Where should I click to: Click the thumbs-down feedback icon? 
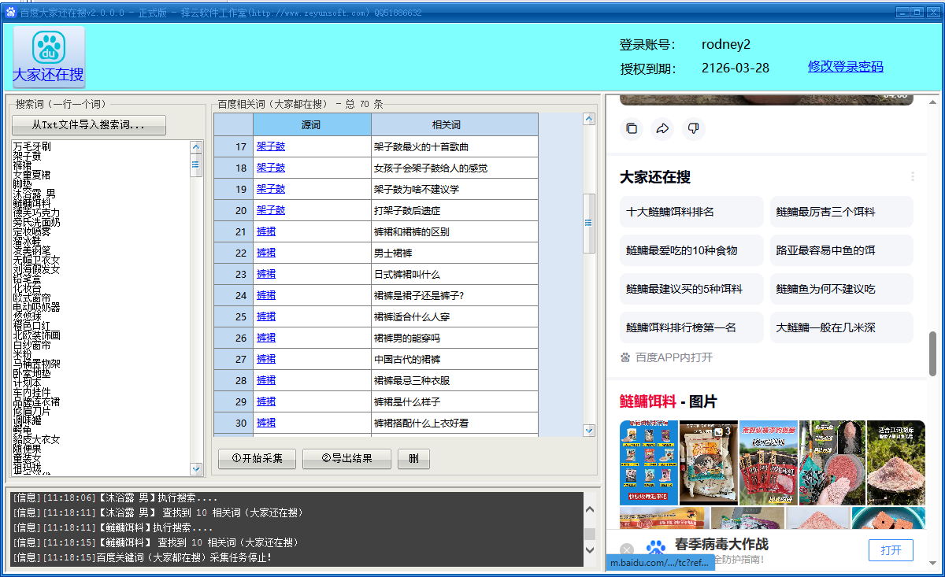pos(693,128)
